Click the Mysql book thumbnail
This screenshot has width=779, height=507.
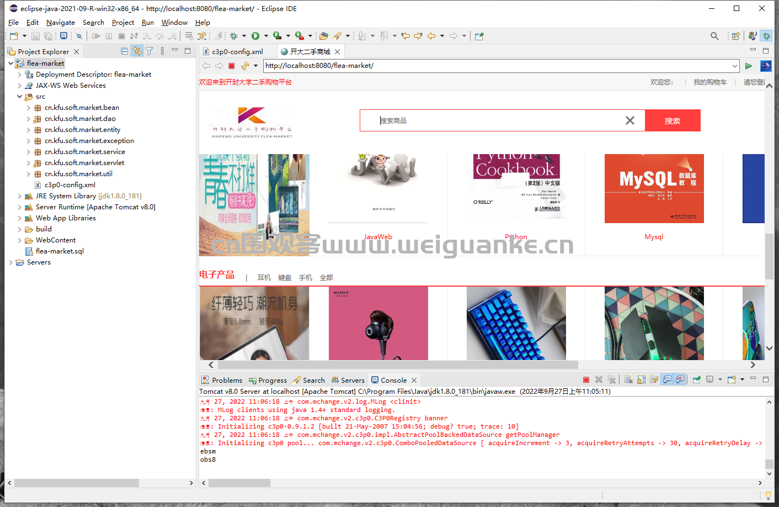(654, 188)
